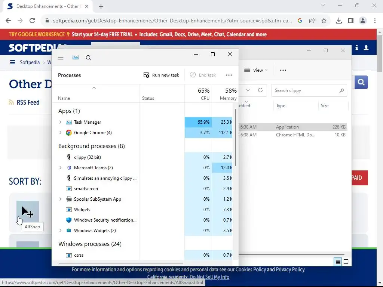Open Privacy Policy link
This screenshot has height=287, width=383.
pyautogui.click(x=290, y=269)
